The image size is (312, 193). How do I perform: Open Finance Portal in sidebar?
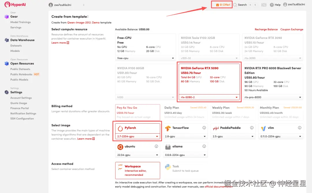(x=20, y=108)
